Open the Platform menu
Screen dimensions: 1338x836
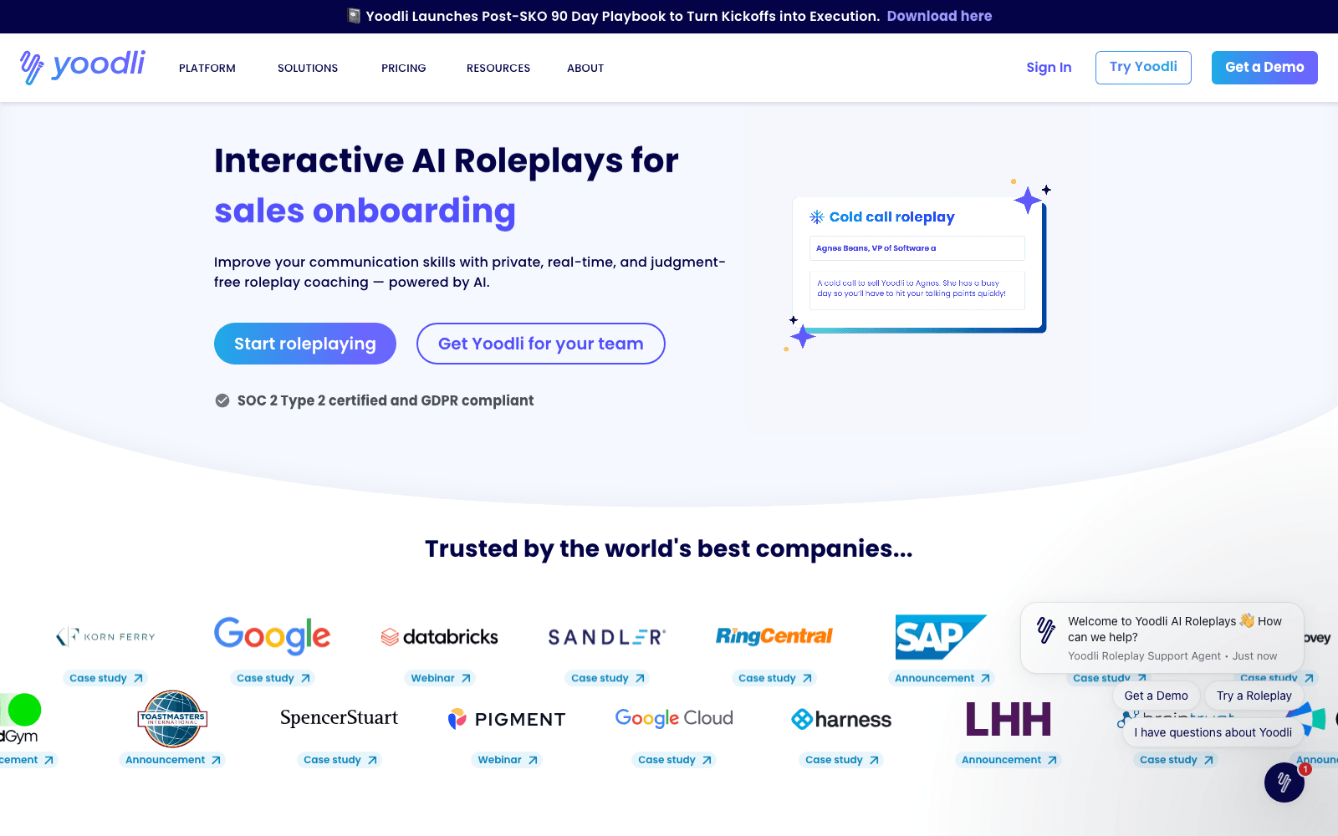(x=207, y=68)
